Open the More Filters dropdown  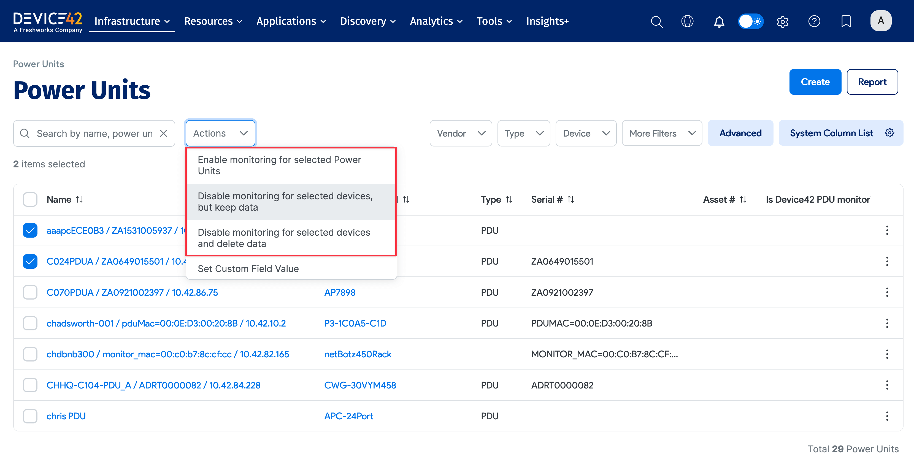pyautogui.click(x=662, y=133)
